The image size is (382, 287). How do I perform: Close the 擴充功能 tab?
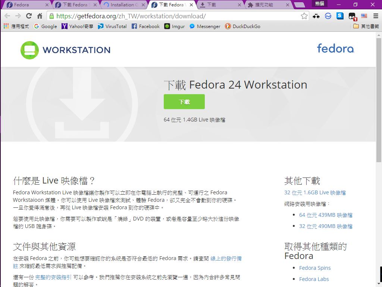(288, 5)
